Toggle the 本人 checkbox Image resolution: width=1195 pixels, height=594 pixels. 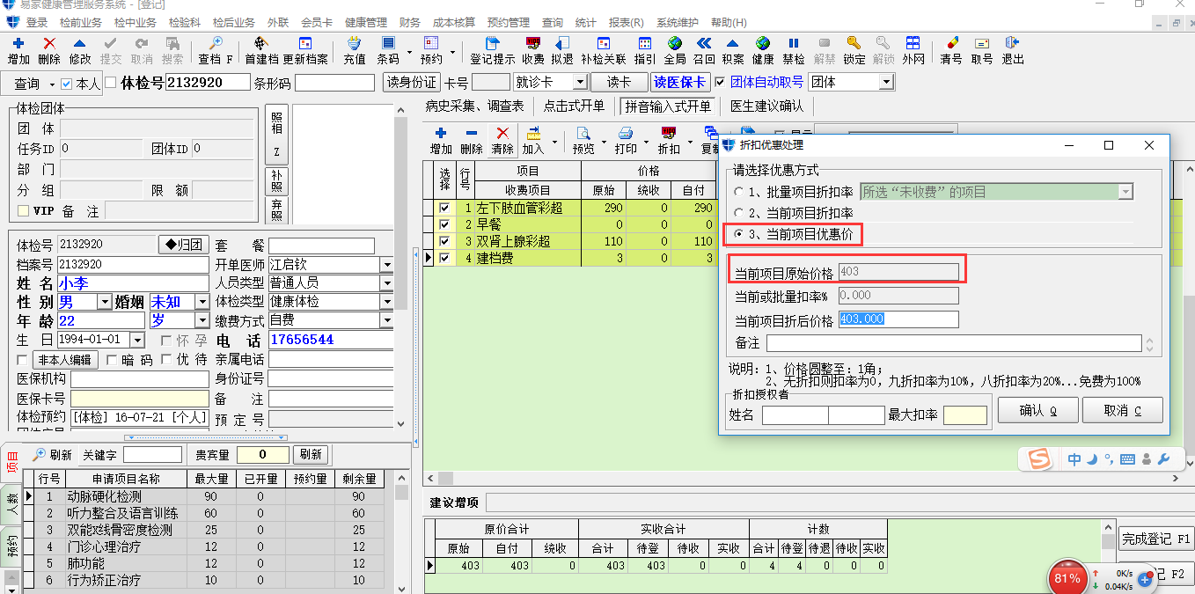[x=66, y=83]
